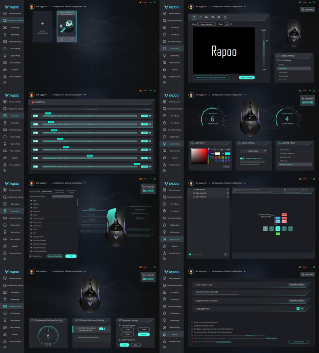Select the text tool in OLED editor toolbar
This screenshot has height=353, width=319.
(x=195, y=17)
